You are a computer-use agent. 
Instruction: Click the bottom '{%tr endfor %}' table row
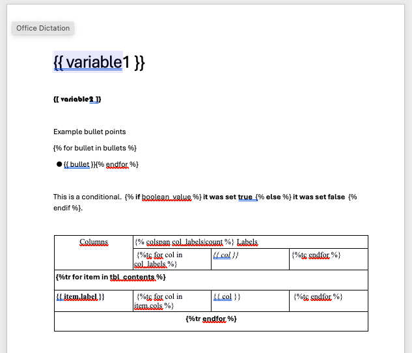[x=211, y=318]
